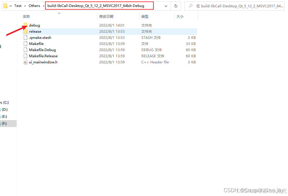The height and width of the screenshot is (196, 288).
Task: Click the RELEASE 文件 type cell
Action: click(153, 56)
